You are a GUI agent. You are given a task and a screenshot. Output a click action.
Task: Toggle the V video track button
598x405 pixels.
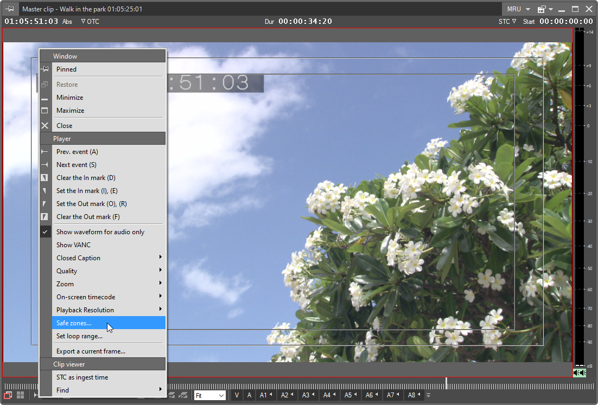coord(237,395)
